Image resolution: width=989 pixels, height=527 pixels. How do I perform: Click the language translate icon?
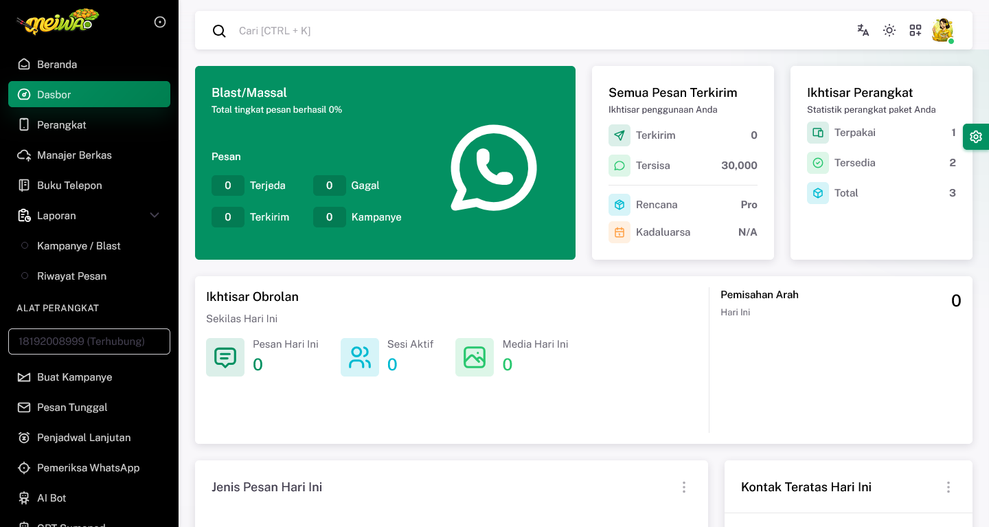click(863, 30)
